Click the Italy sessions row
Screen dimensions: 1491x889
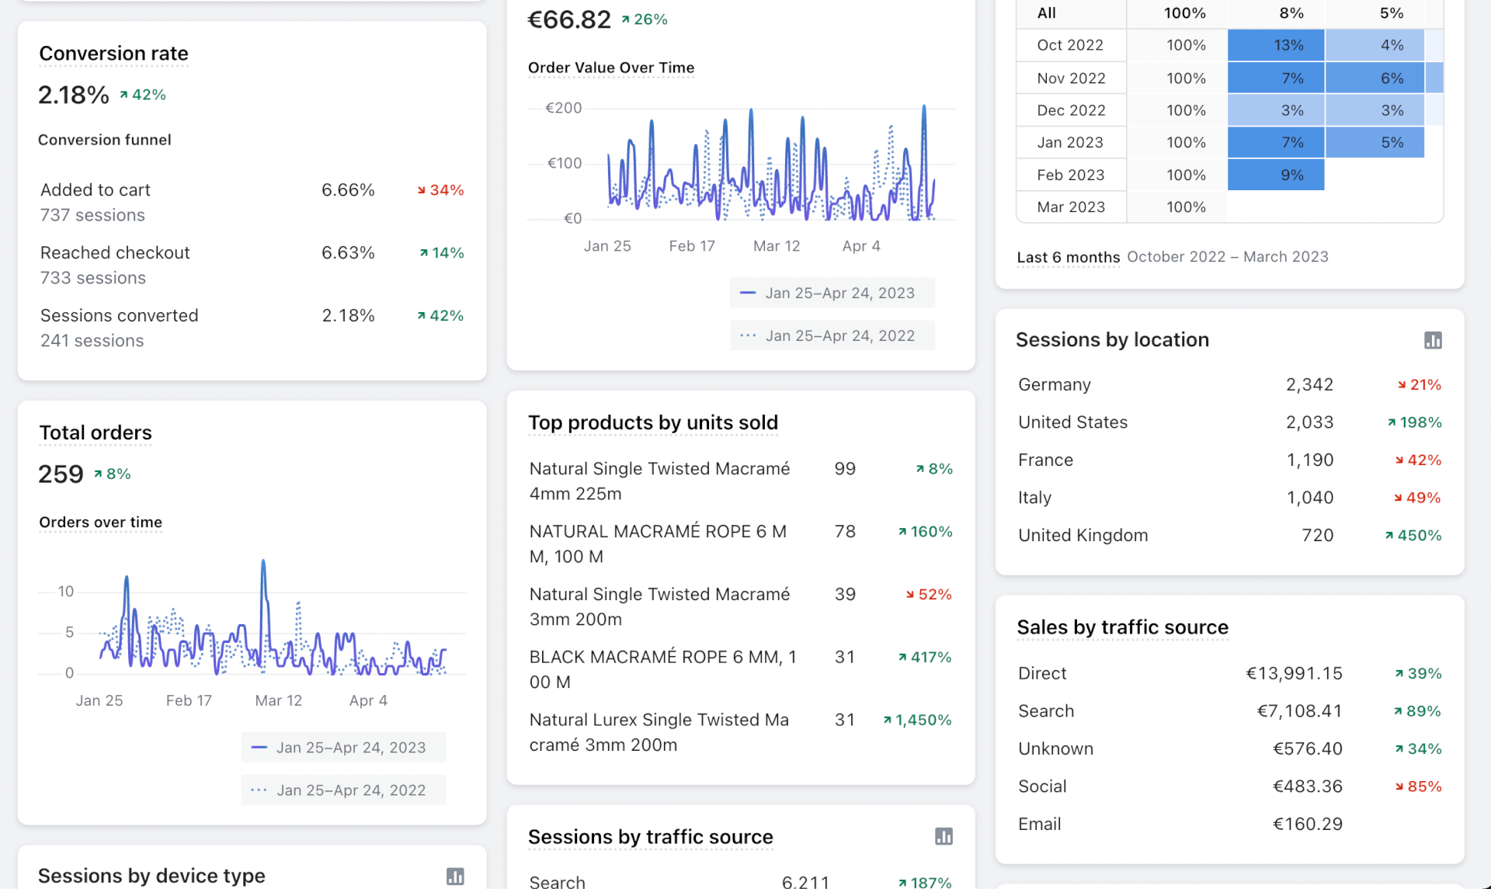[1229, 498]
